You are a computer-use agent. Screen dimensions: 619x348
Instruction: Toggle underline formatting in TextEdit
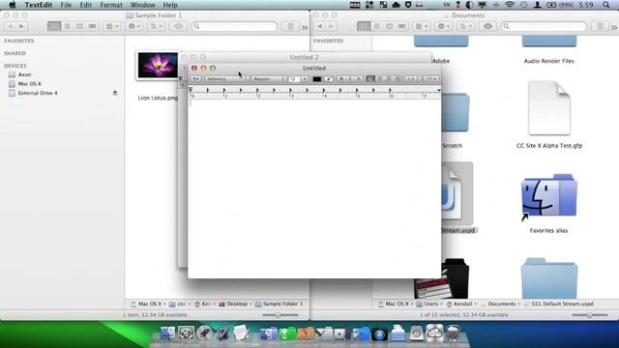point(359,79)
